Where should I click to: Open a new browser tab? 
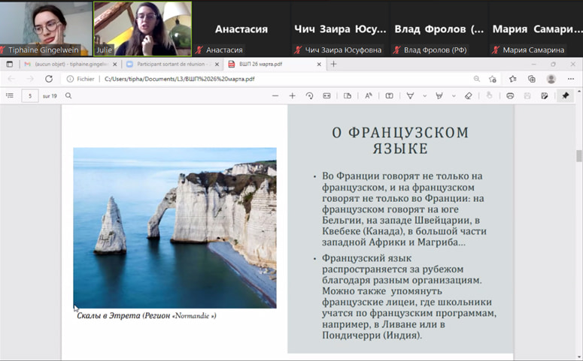tap(334, 65)
